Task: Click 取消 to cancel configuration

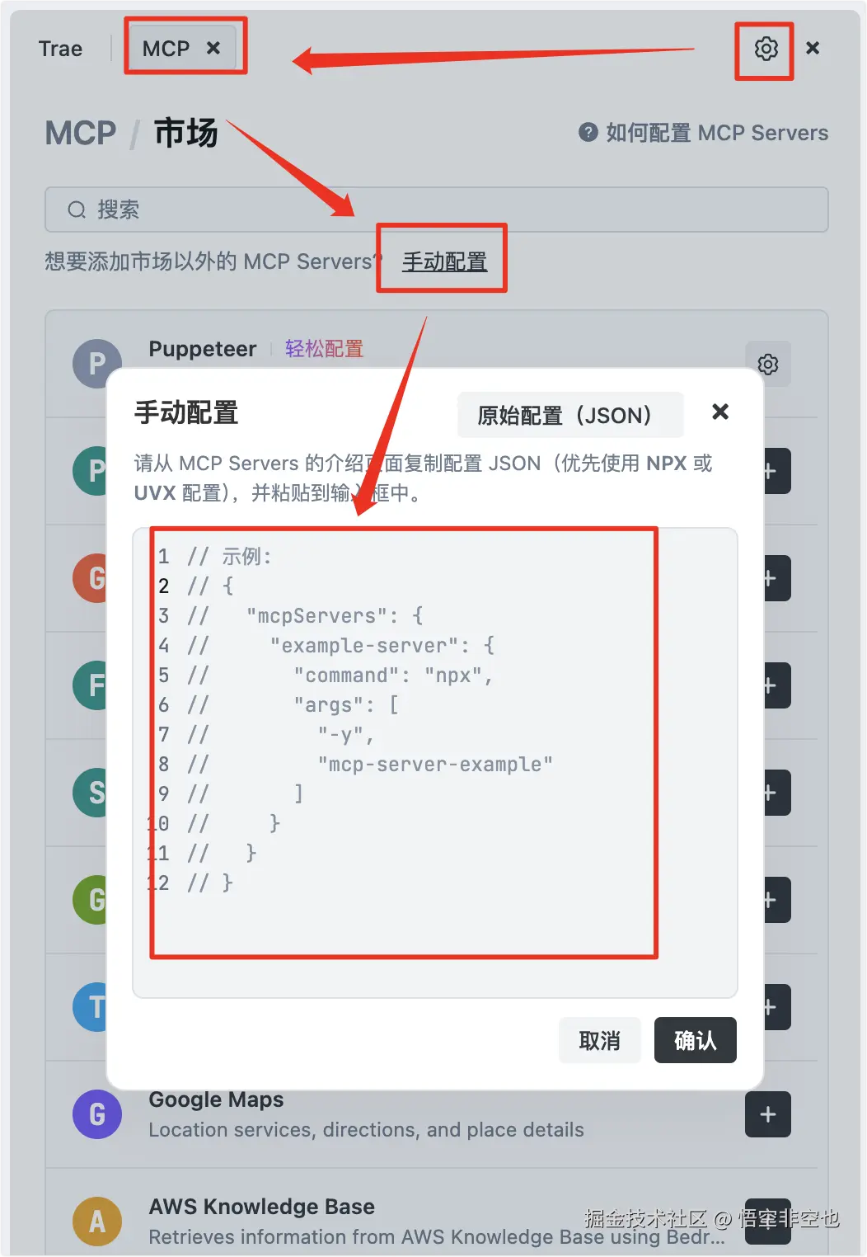Action: coord(599,1040)
